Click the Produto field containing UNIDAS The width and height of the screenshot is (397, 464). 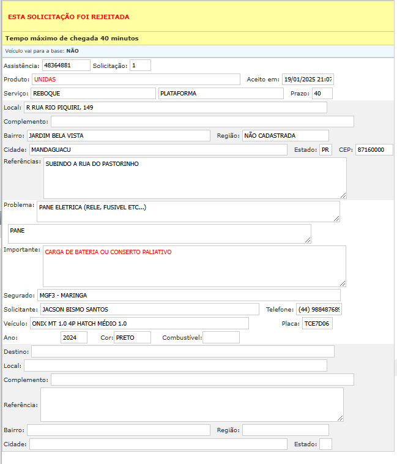[x=135, y=80]
